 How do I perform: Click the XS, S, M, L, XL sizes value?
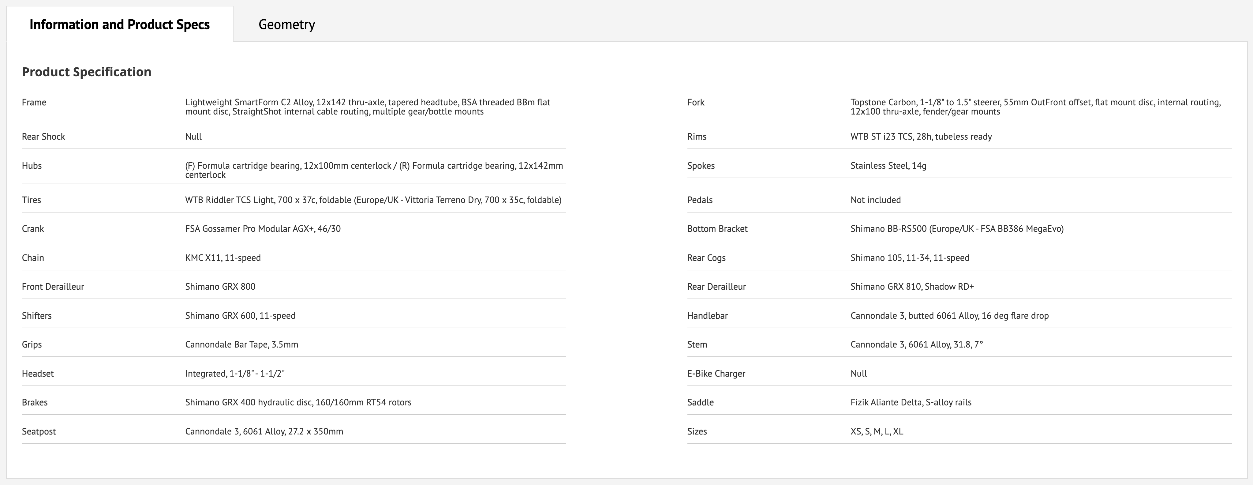tap(877, 431)
